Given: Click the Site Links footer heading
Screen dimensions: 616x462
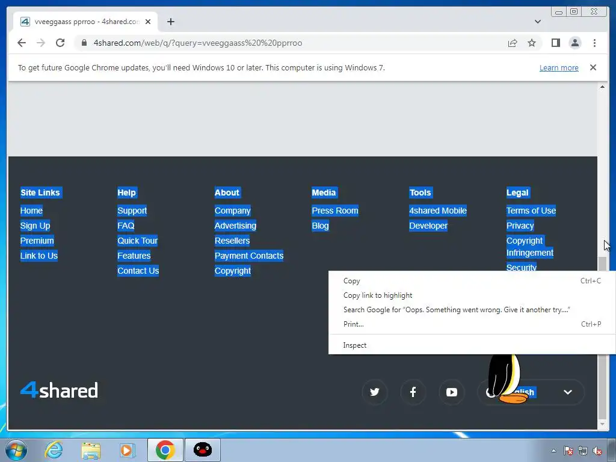Looking at the screenshot, I should coord(40,192).
